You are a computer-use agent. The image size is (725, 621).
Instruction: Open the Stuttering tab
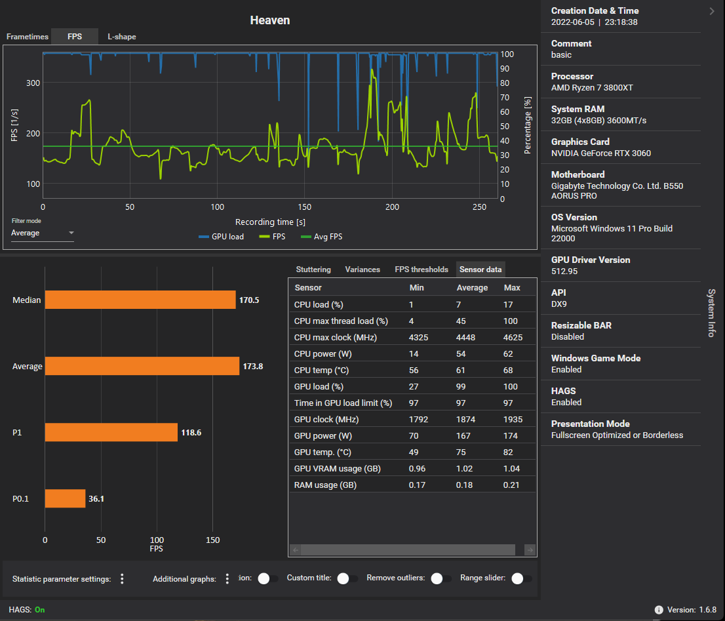pos(313,270)
